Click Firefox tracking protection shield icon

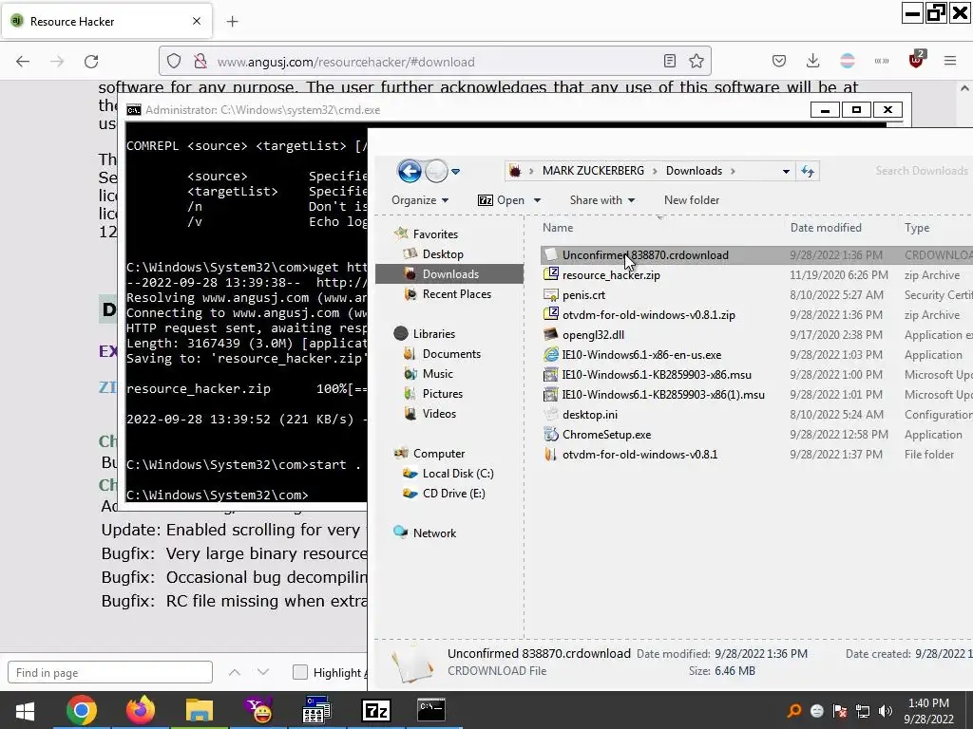(x=174, y=61)
